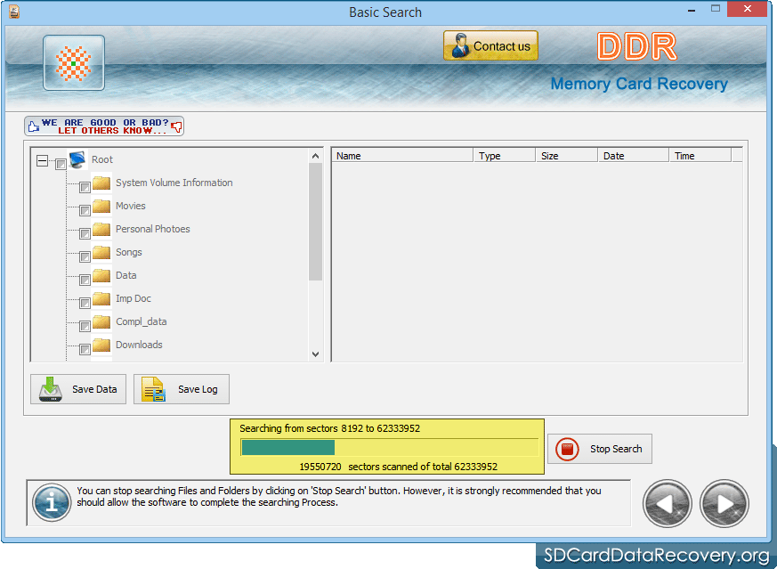Select the Root tree label
This screenshot has height=569, width=777.
(x=102, y=159)
